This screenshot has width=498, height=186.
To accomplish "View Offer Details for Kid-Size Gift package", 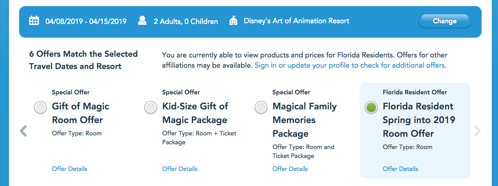I will pyautogui.click(x=180, y=169).
